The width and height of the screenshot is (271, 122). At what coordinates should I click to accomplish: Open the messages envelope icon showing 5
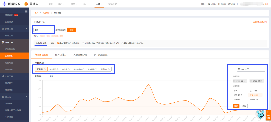tap(202, 4)
